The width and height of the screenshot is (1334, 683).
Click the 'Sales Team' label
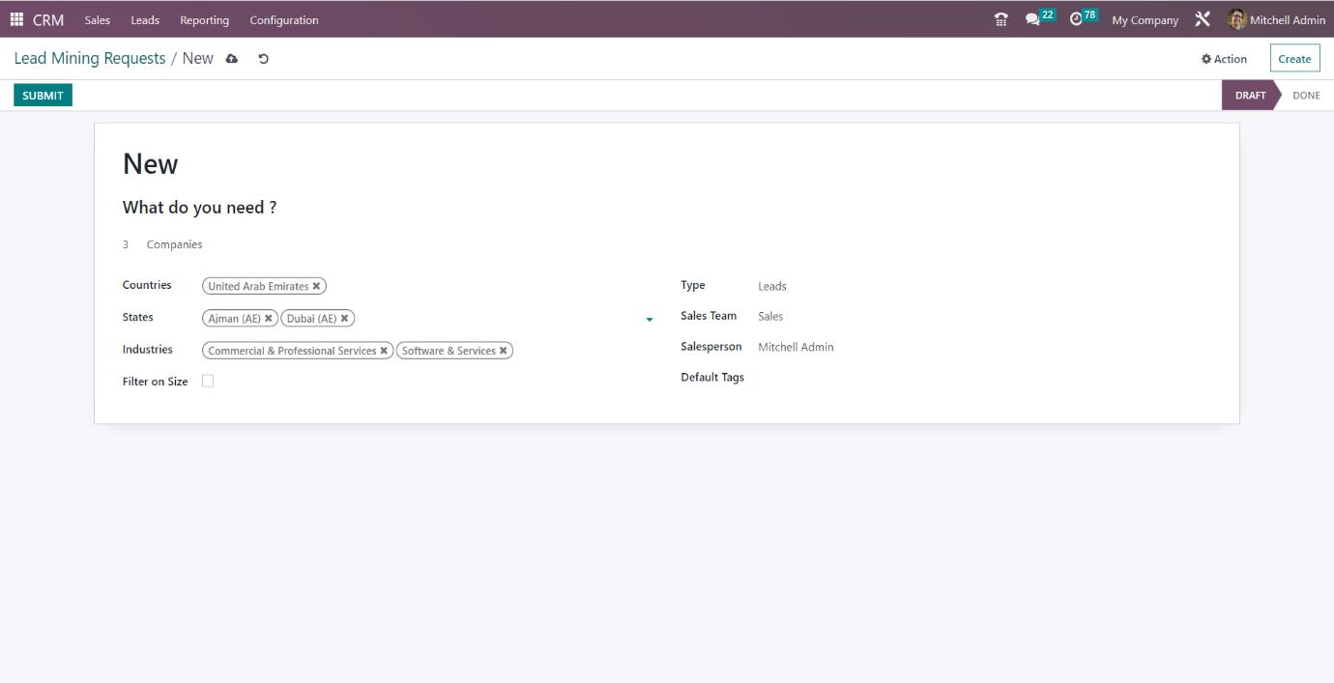pos(709,316)
